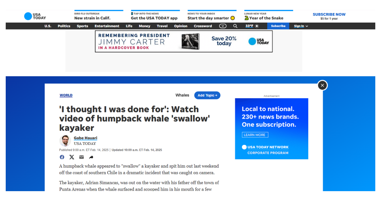Open the Crossword link
Image resolution: width=381 pixels, height=201 pixels.
tap(203, 26)
